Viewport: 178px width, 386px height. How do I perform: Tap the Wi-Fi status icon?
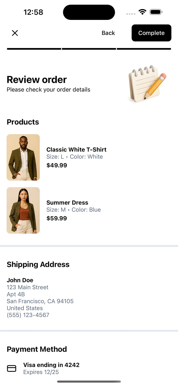coord(142,12)
